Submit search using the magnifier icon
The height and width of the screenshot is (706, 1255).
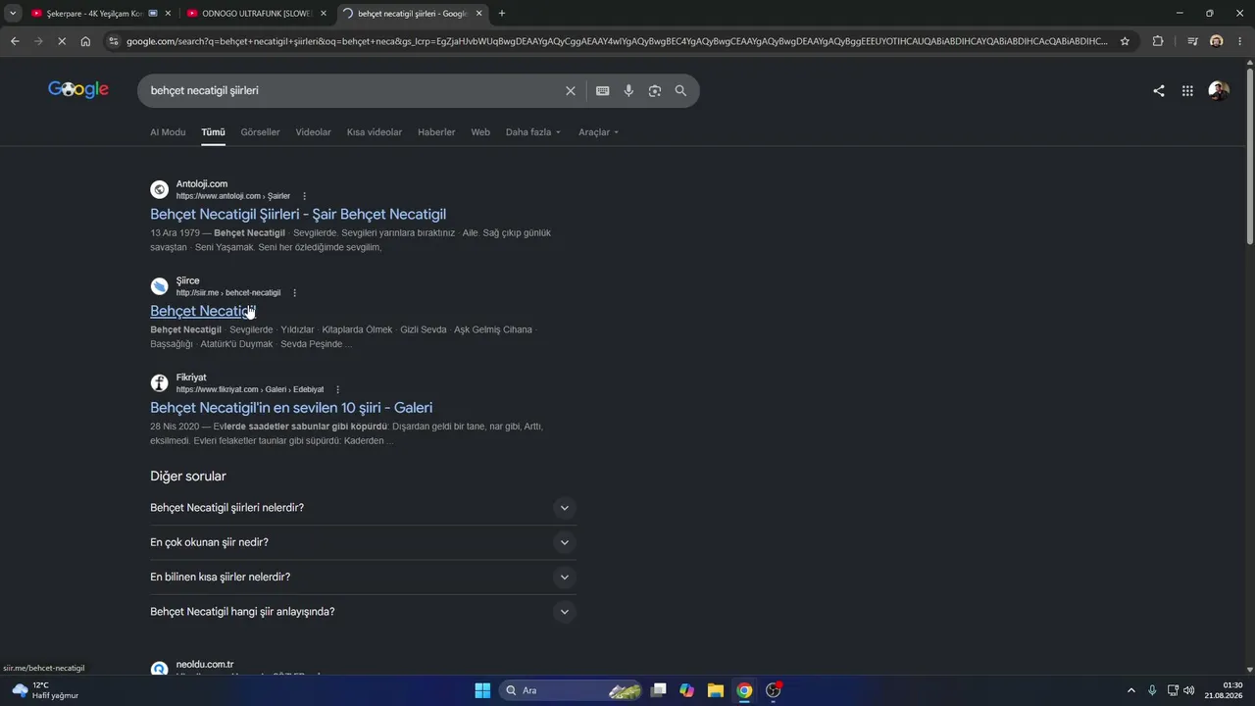pos(680,90)
